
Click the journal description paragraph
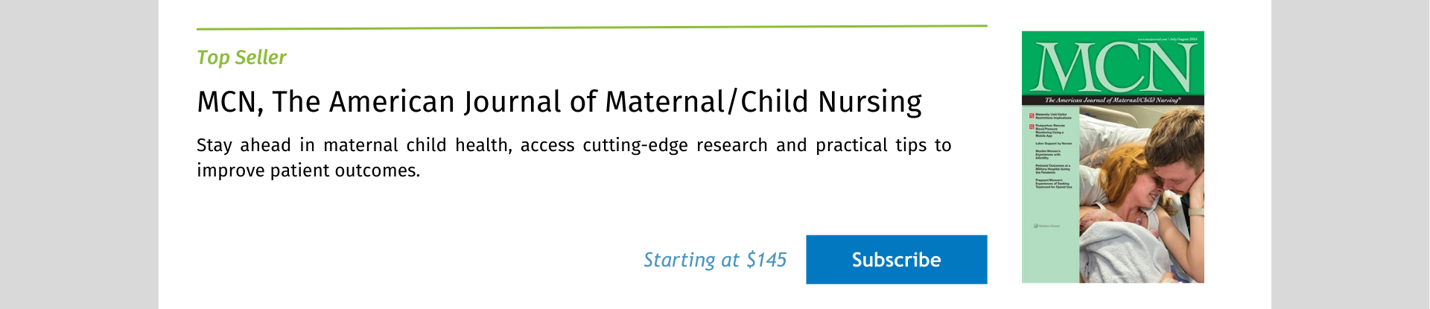click(573, 157)
